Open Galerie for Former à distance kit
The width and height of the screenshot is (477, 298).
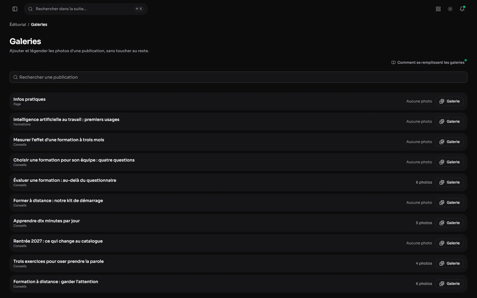tap(450, 203)
